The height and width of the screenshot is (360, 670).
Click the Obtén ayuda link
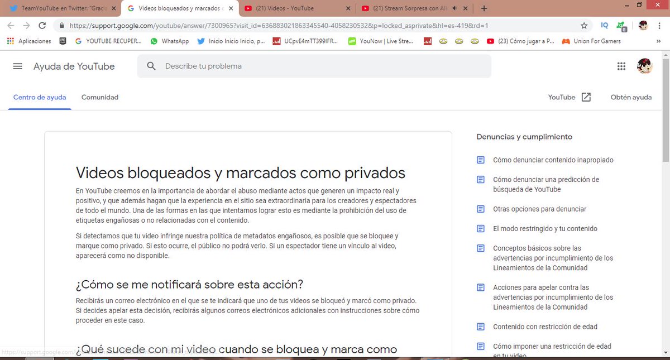631,97
